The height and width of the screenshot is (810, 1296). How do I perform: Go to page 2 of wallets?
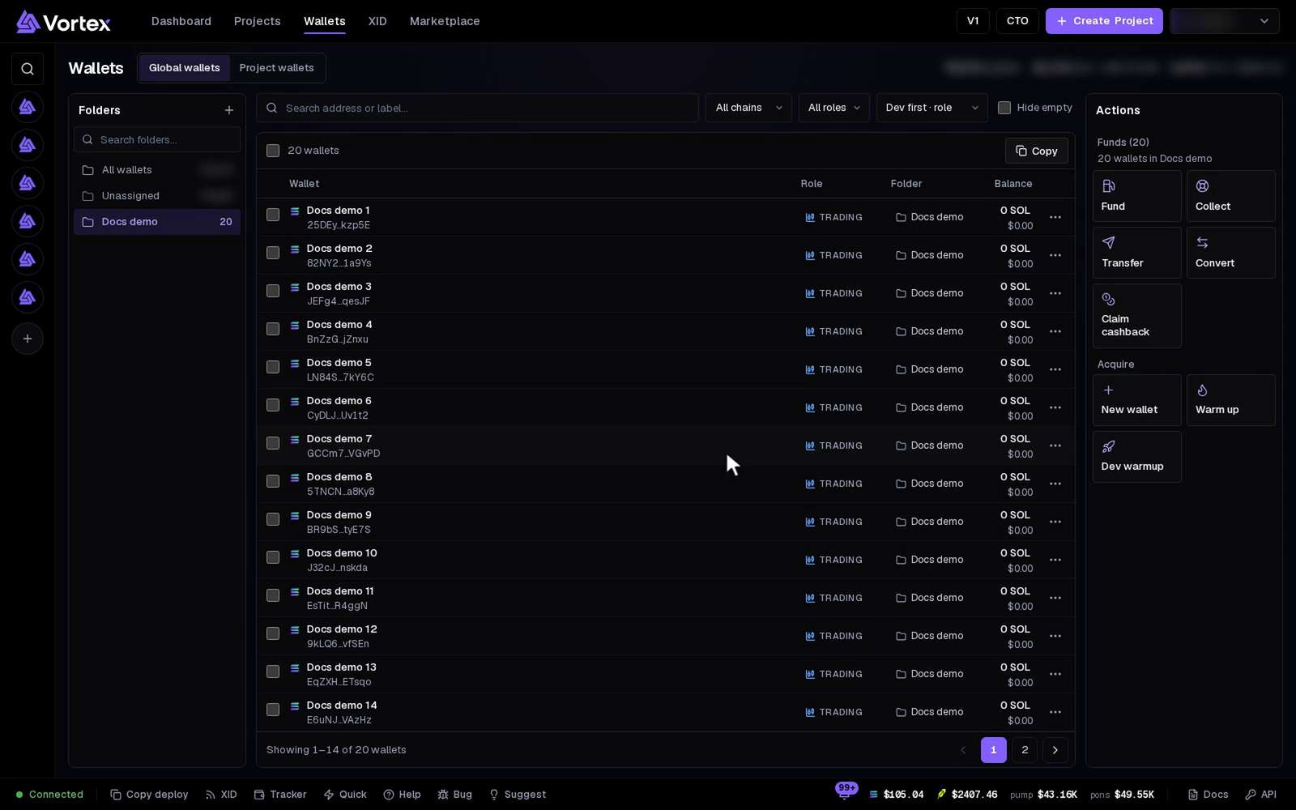click(x=1025, y=750)
